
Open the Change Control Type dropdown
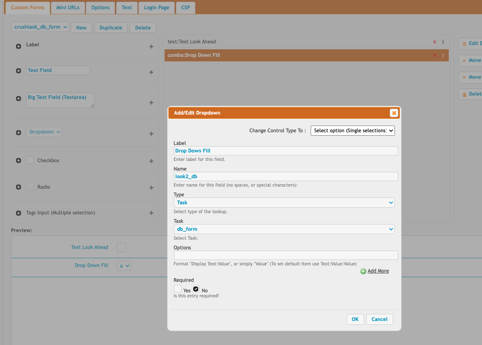(352, 131)
